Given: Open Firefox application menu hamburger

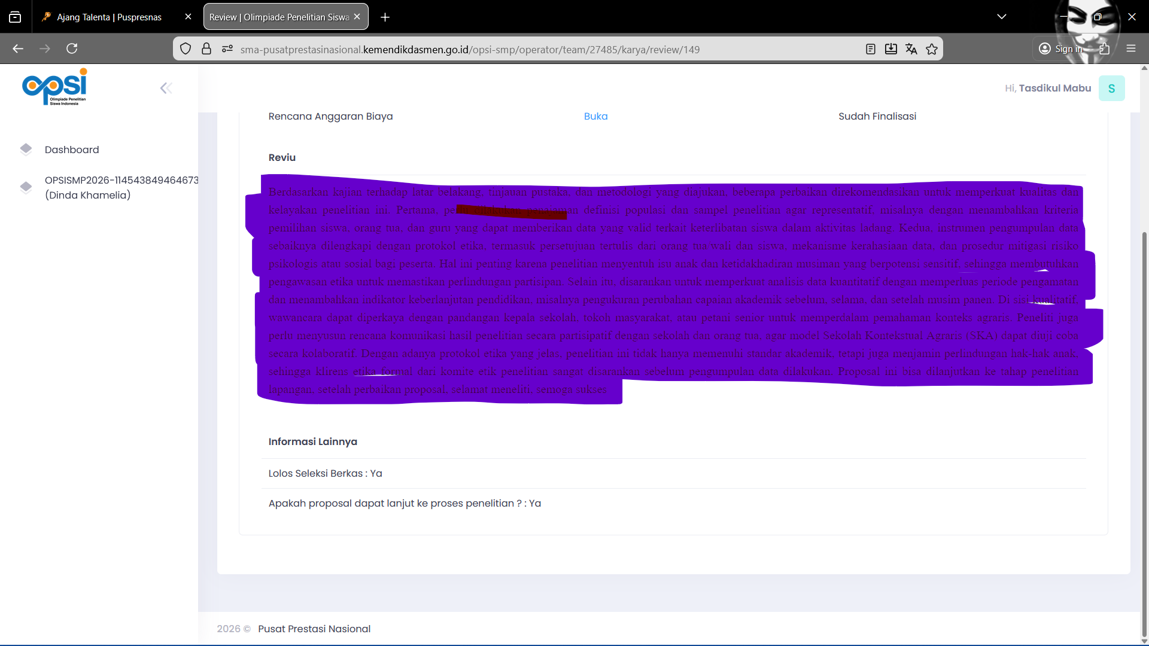Looking at the screenshot, I should pyautogui.click(x=1131, y=48).
